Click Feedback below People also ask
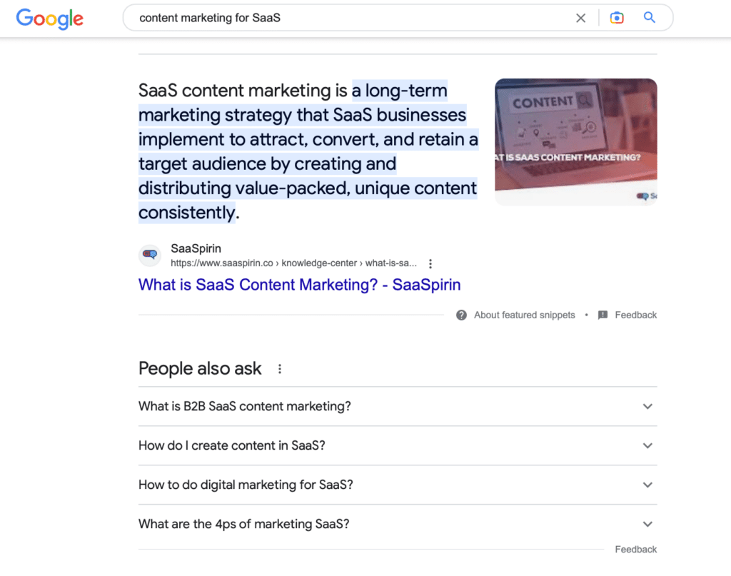Viewport: 731px width, 576px height. pos(635,550)
